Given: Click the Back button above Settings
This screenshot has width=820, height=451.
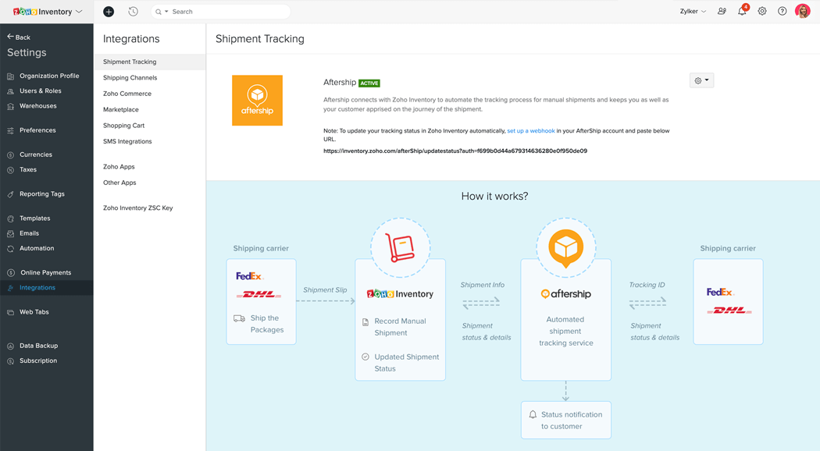Looking at the screenshot, I should pyautogui.click(x=18, y=35).
